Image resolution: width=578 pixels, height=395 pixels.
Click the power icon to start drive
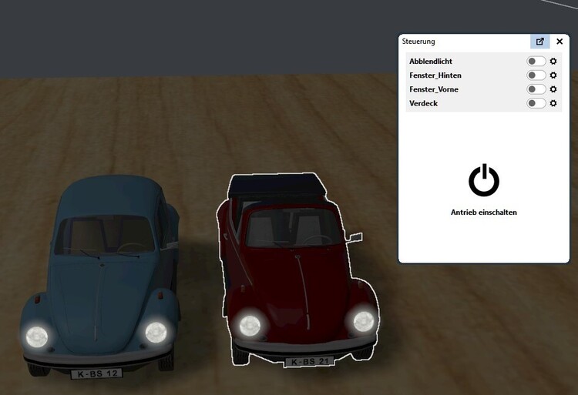[484, 180]
